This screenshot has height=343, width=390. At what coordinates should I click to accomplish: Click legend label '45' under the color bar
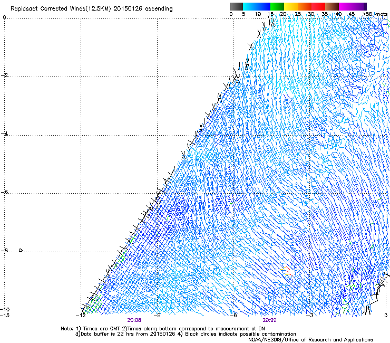tap(352, 14)
